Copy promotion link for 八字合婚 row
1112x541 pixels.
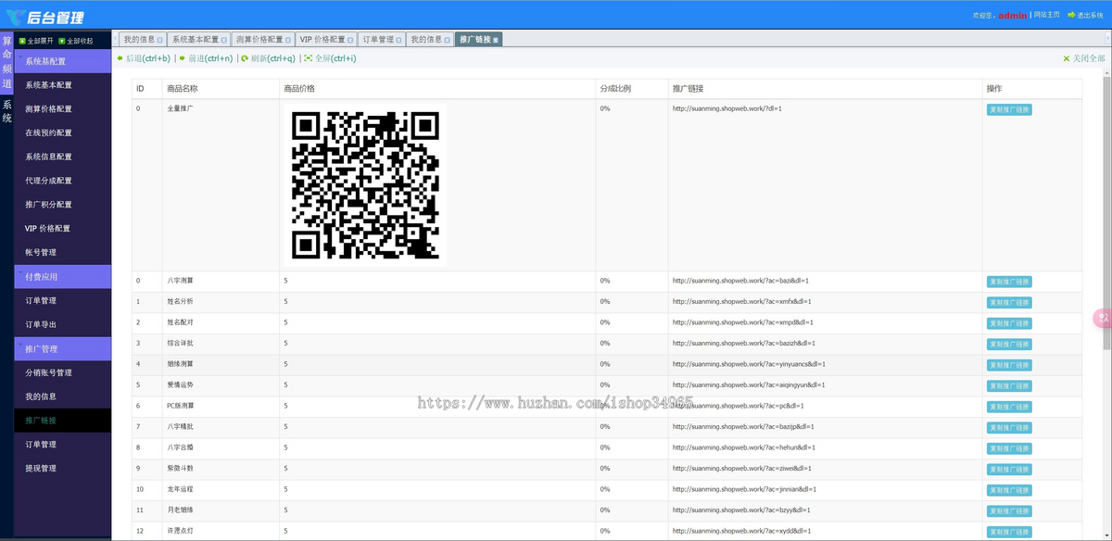1009,448
